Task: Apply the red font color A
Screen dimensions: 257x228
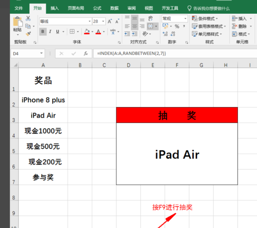Action: point(98,31)
